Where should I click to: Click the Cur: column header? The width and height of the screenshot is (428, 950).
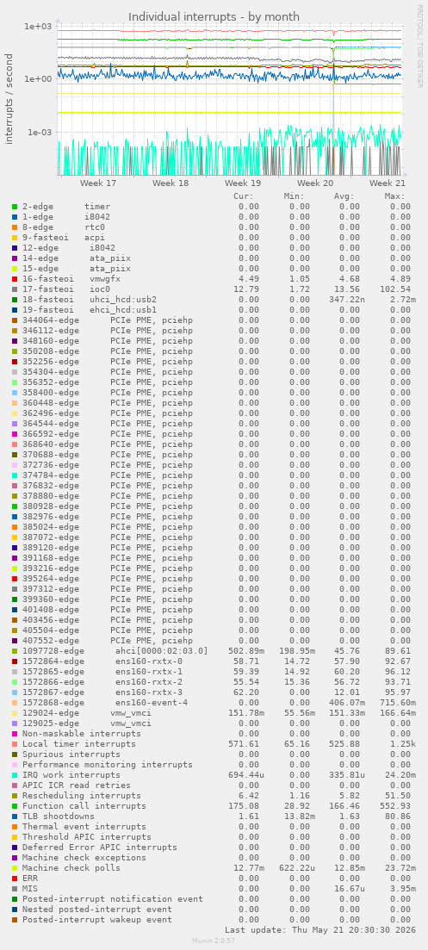[x=244, y=196]
